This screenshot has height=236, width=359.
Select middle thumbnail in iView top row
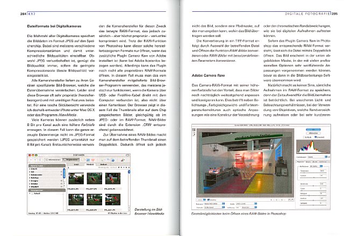95,179
